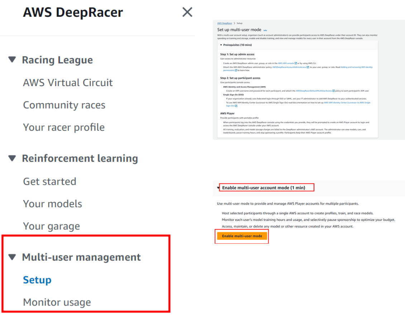Click Step 2: Set up participant access heading
This screenshot has height=327, width=405.
click(x=240, y=78)
